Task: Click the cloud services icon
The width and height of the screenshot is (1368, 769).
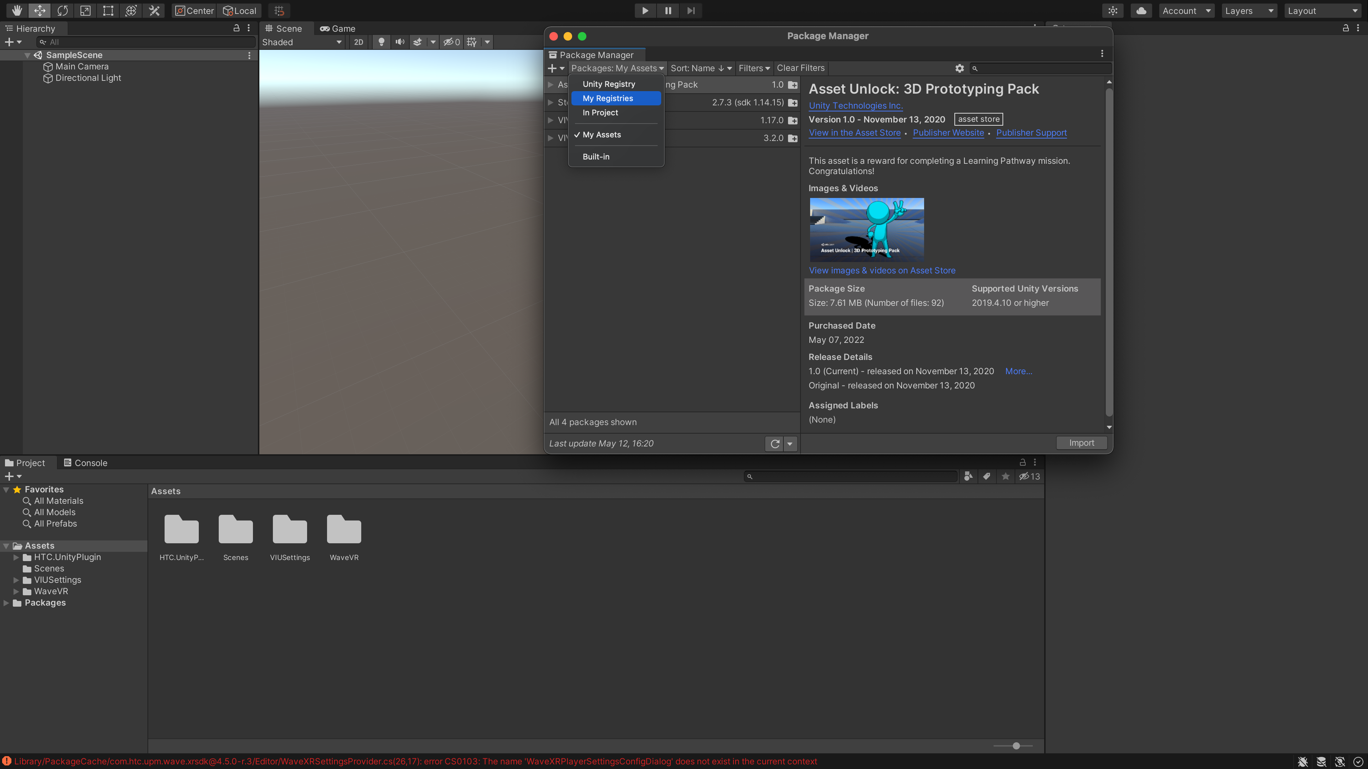Action: [x=1141, y=11]
